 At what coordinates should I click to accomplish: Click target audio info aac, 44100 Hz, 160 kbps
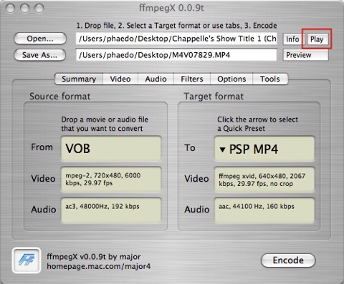pos(264,210)
